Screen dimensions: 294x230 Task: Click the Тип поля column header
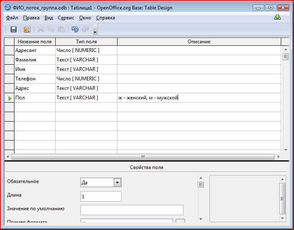click(86, 42)
